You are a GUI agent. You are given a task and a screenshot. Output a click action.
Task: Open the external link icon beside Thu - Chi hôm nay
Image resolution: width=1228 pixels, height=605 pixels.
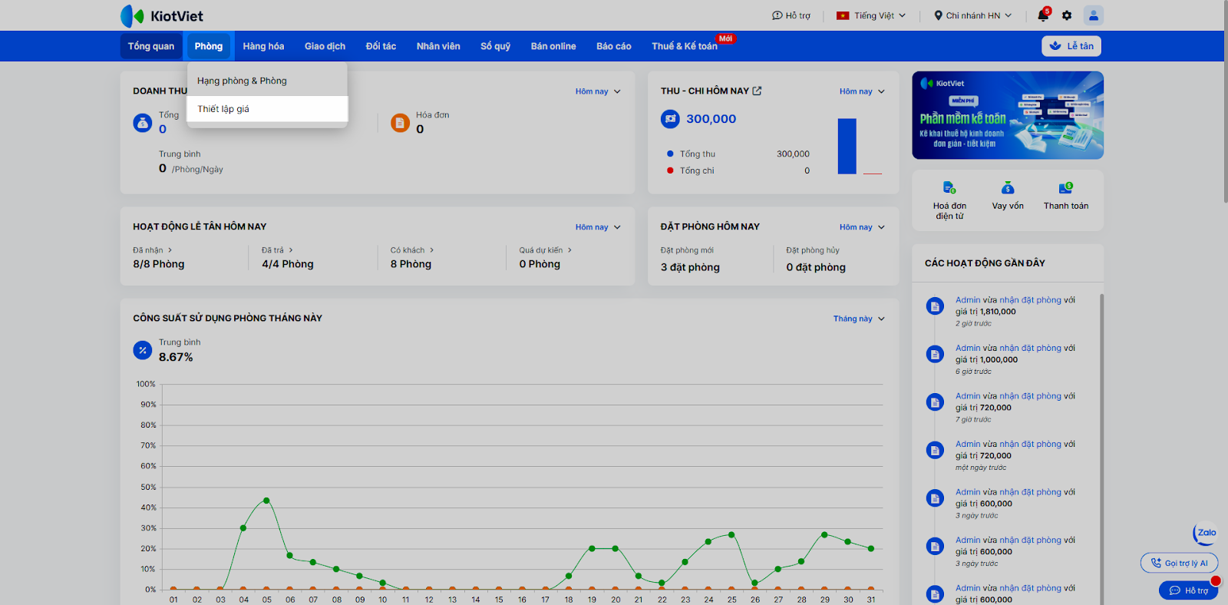click(x=758, y=91)
